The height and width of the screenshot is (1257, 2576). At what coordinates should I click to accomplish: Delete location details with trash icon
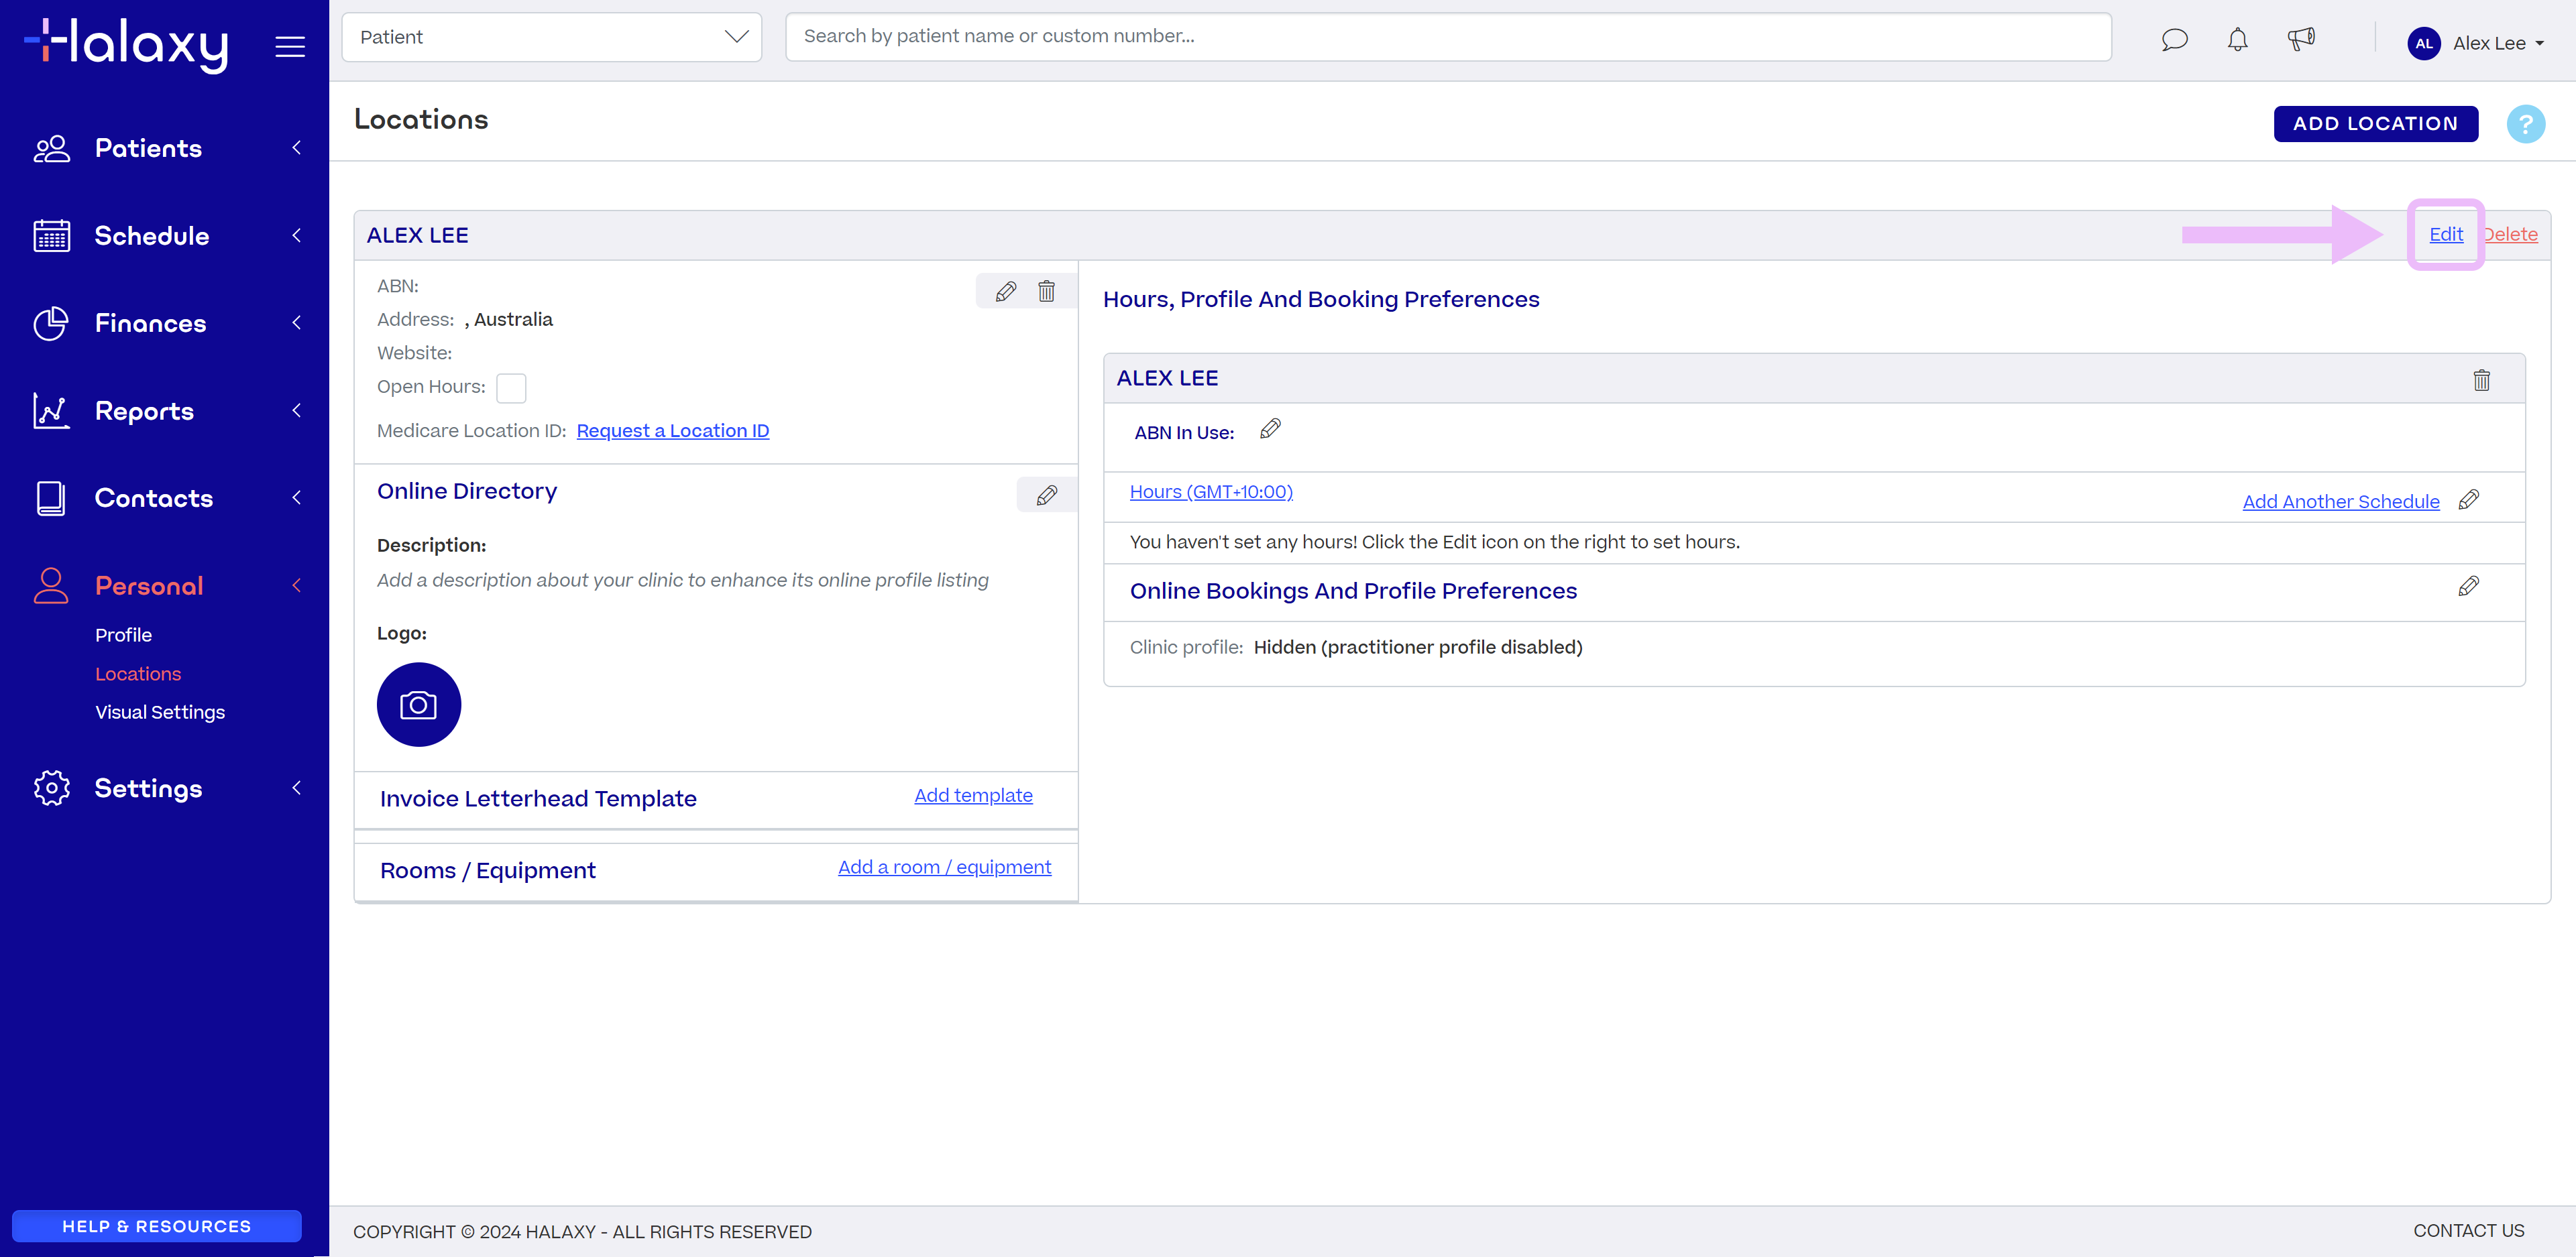1046,291
